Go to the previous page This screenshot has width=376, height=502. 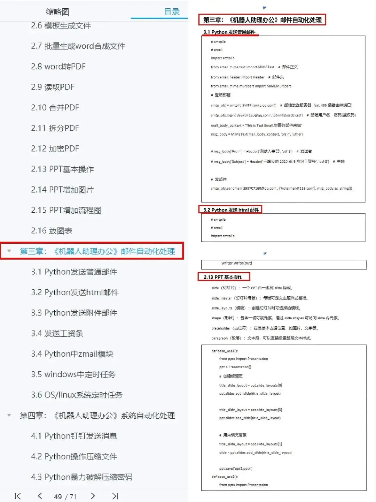tap(40, 496)
